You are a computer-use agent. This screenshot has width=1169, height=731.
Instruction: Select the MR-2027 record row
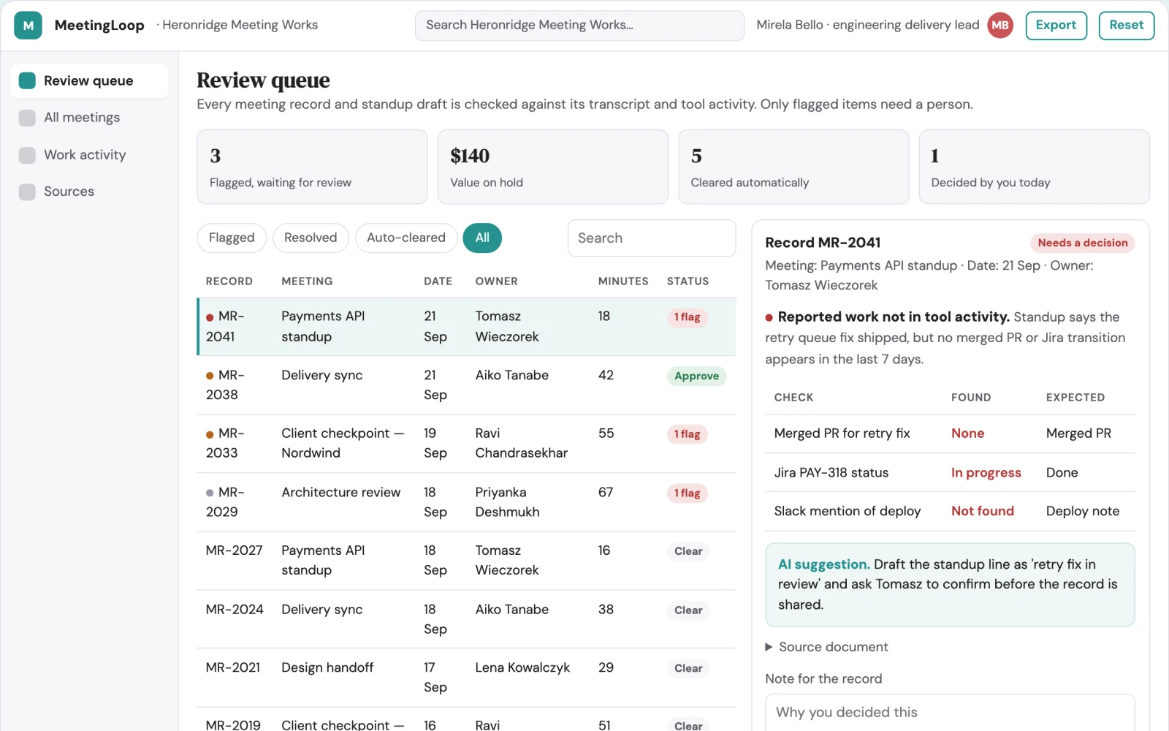click(x=467, y=561)
